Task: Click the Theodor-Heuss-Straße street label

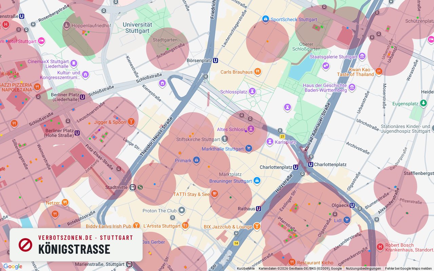Action: [156, 137]
